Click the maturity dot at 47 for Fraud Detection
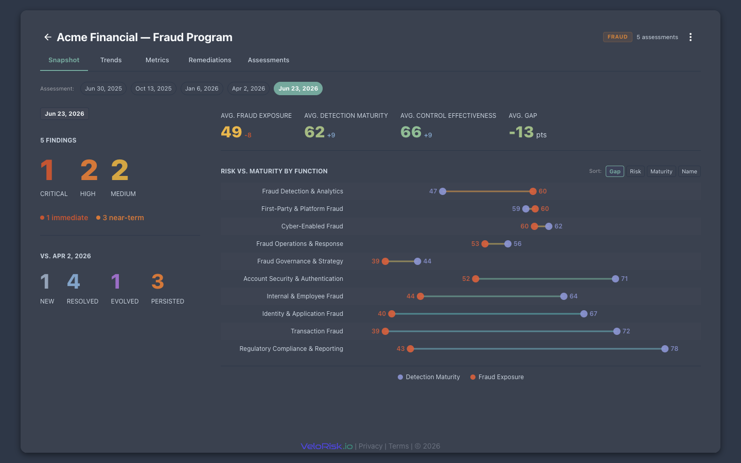The height and width of the screenshot is (463, 741). coord(443,191)
